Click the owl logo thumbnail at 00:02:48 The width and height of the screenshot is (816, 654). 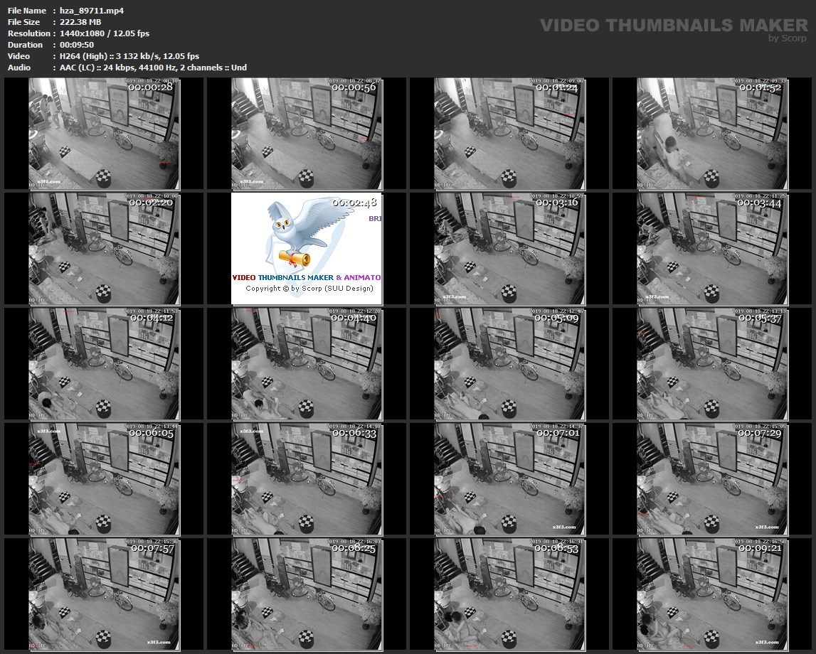(x=307, y=249)
